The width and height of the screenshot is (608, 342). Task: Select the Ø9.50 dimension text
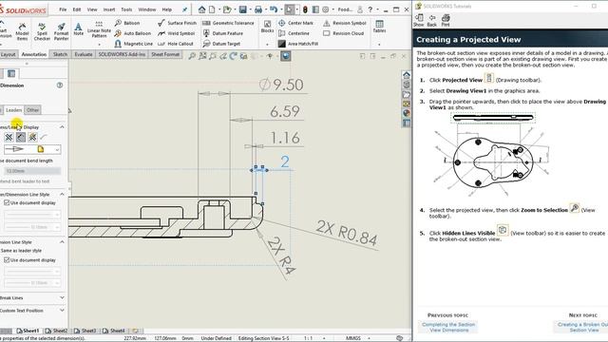281,85
